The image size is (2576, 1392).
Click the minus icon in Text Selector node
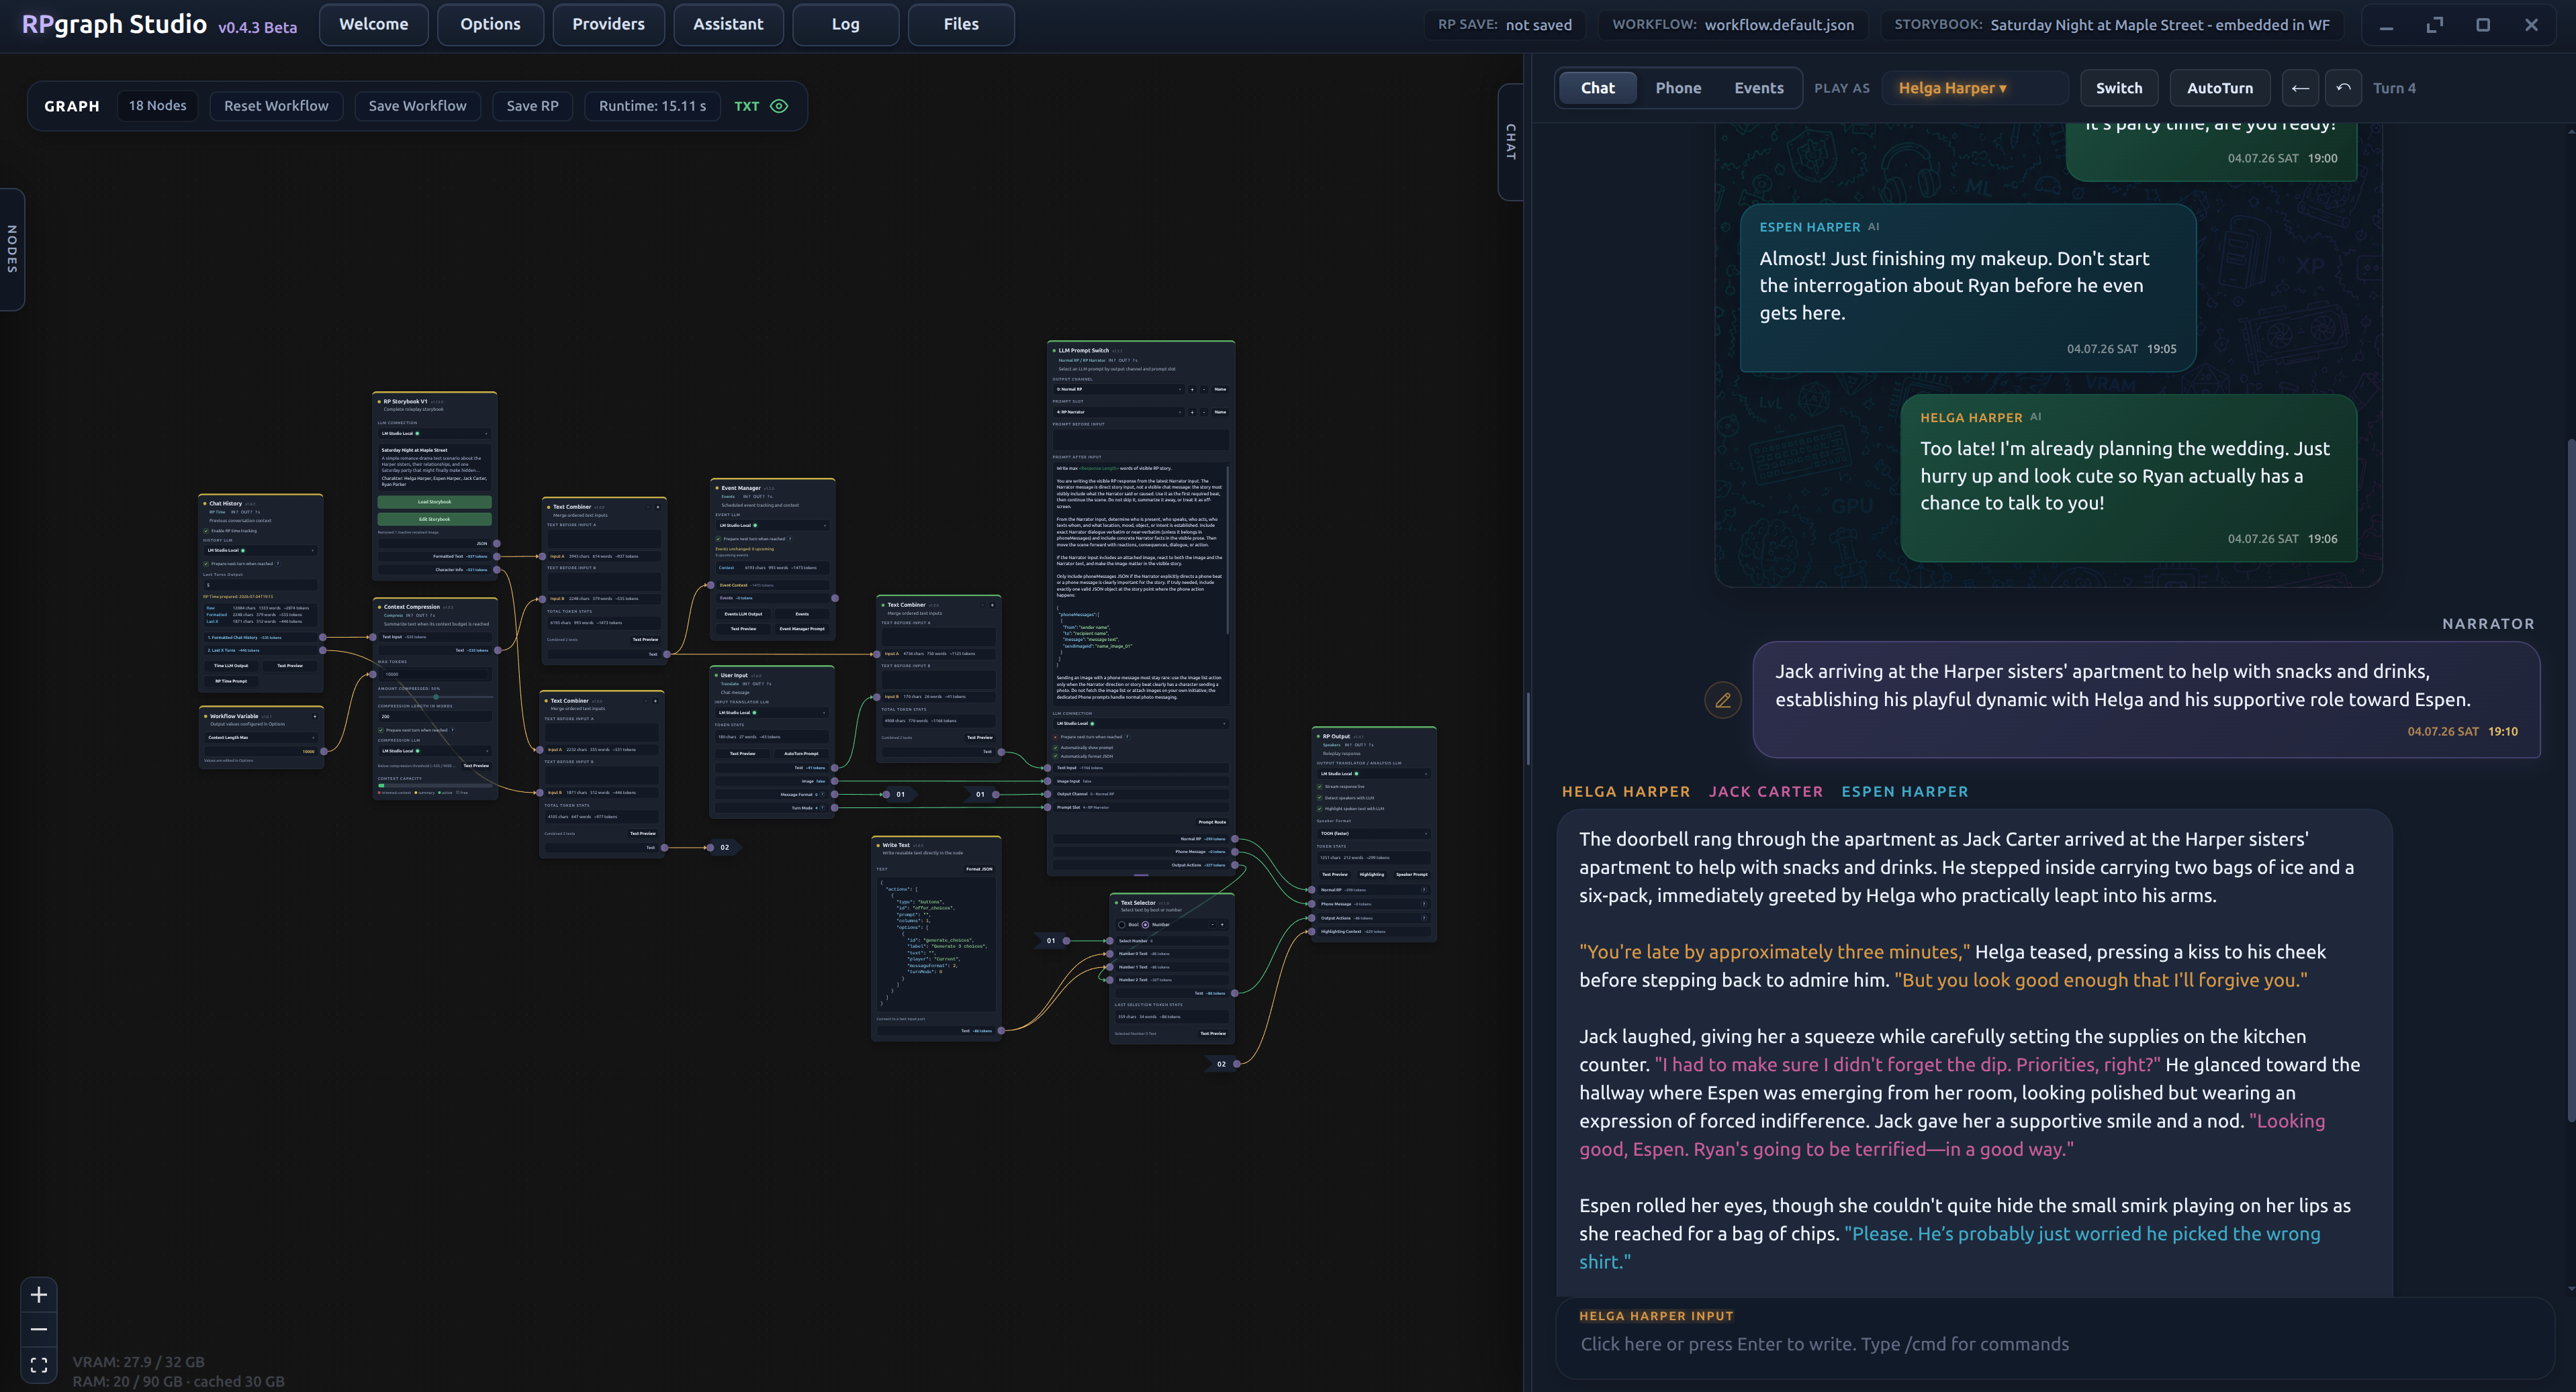[x=1212, y=924]
